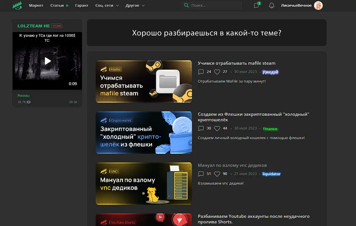The image size is (356, 226).
Task: Open the cold crypto wallet article title
Action: click(x=254, y=117)
